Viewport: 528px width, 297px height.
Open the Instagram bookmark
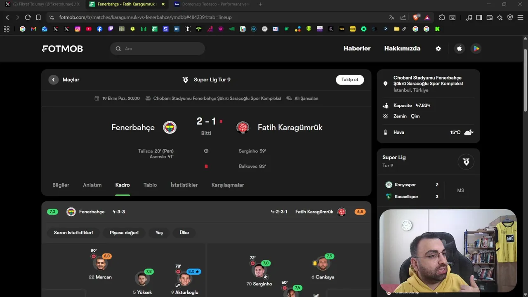78,29
